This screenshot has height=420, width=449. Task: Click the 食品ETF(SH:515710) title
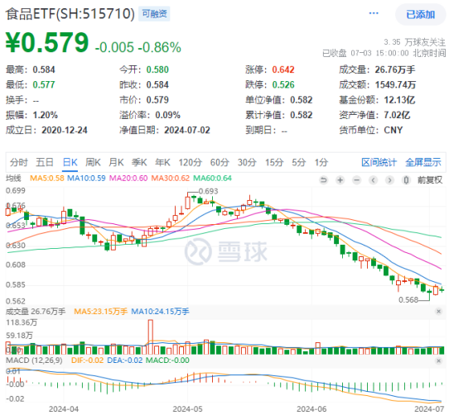coord(70,14)
